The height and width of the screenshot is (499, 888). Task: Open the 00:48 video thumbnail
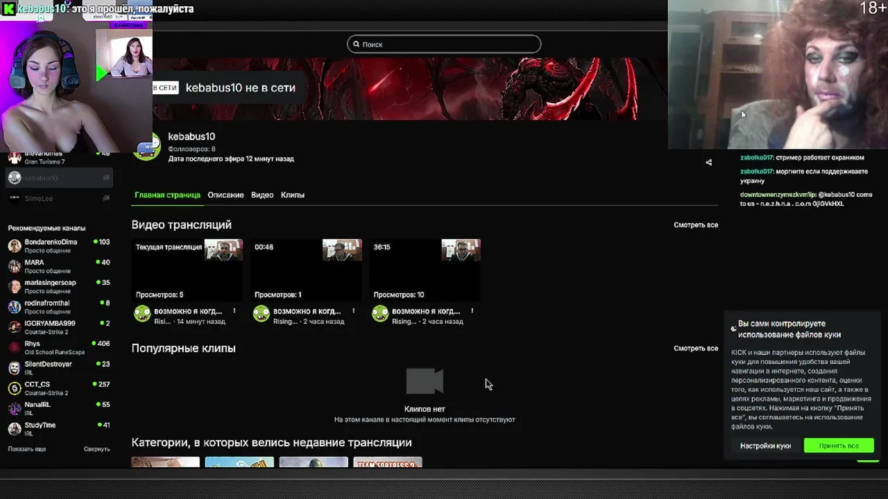click(x=307, y=271)
